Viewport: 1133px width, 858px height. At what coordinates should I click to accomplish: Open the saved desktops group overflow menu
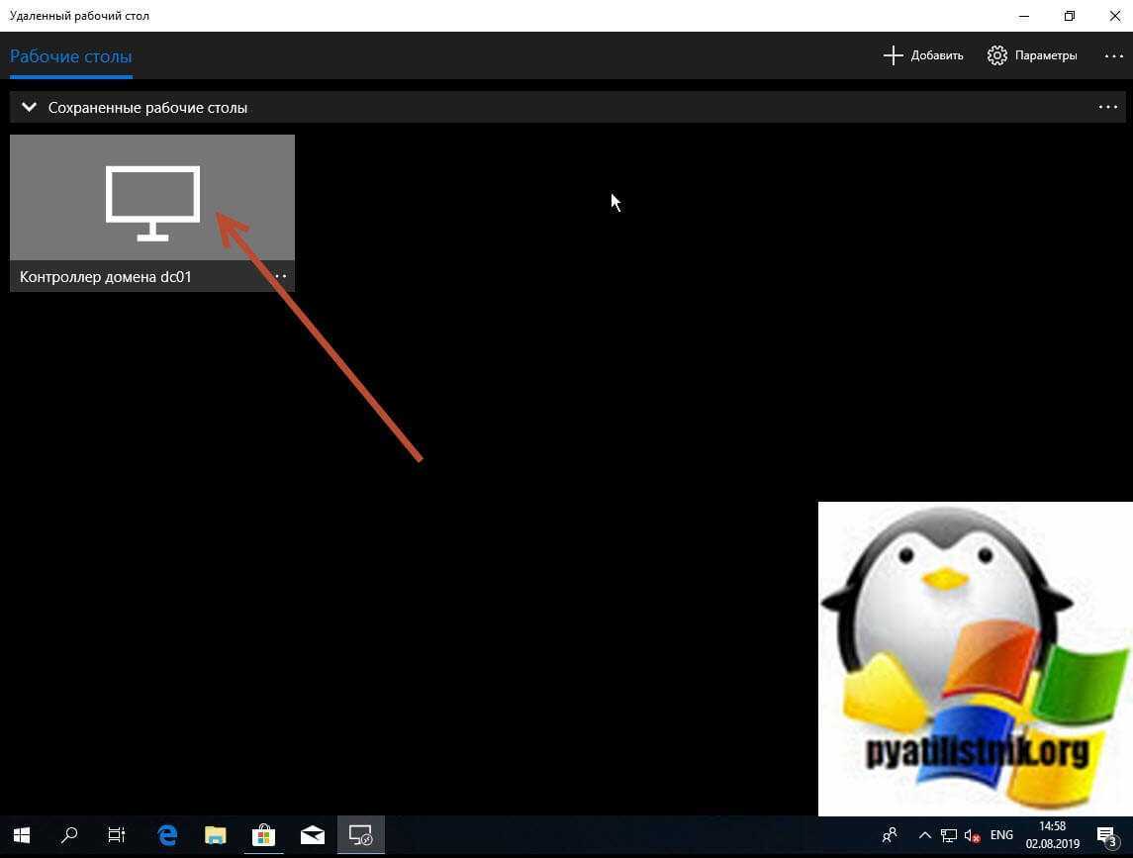[x=1107, y=107]
